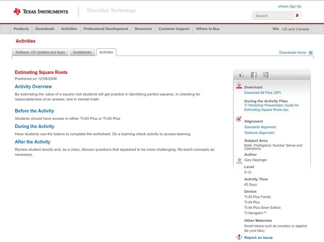This screenshot has height=242, width=324.
Task: Click the Texas Instruments logo
Action: point(40,11)
